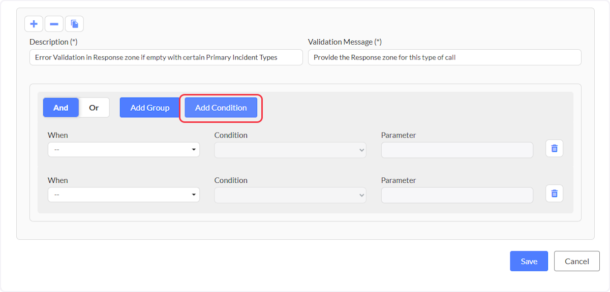
Task: Click the Description (*) label
Action: (x=53, y=42)
